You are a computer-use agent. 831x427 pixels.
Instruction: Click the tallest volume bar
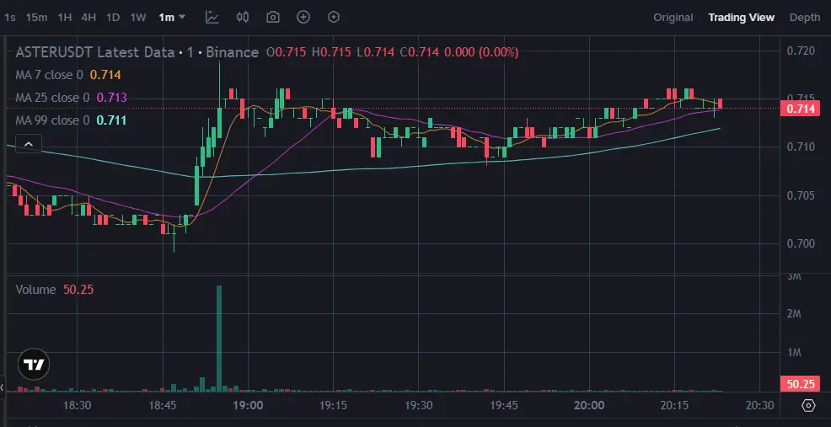point(219,338)
